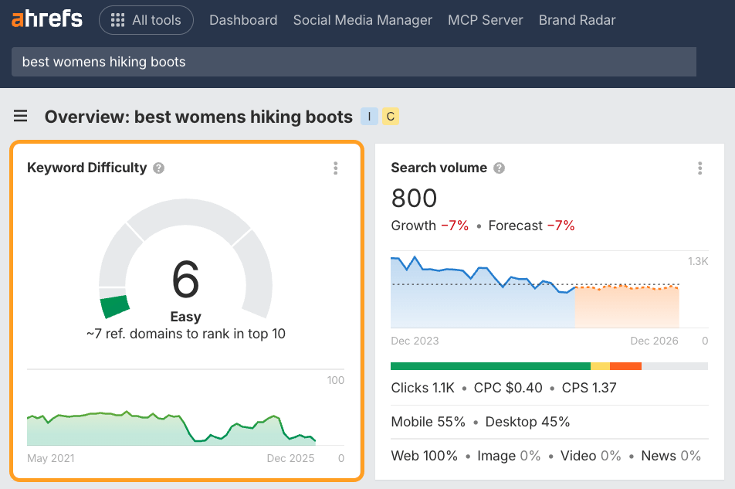Click the help icon beside Keyword Difficulty
The width and height of the screenshot is (735, 489).
coord(158,168)
